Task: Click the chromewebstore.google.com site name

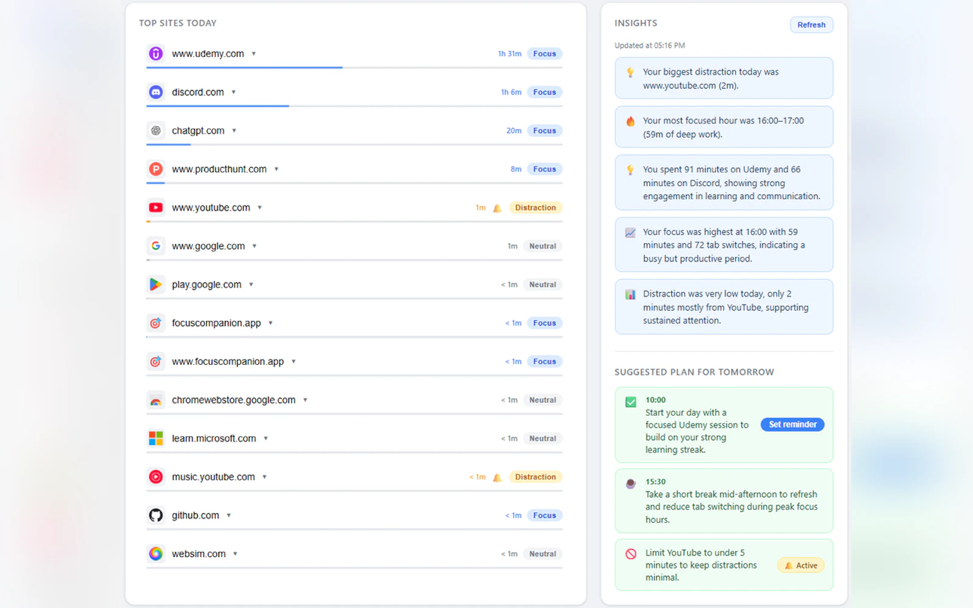Action: tap(234, 400)
